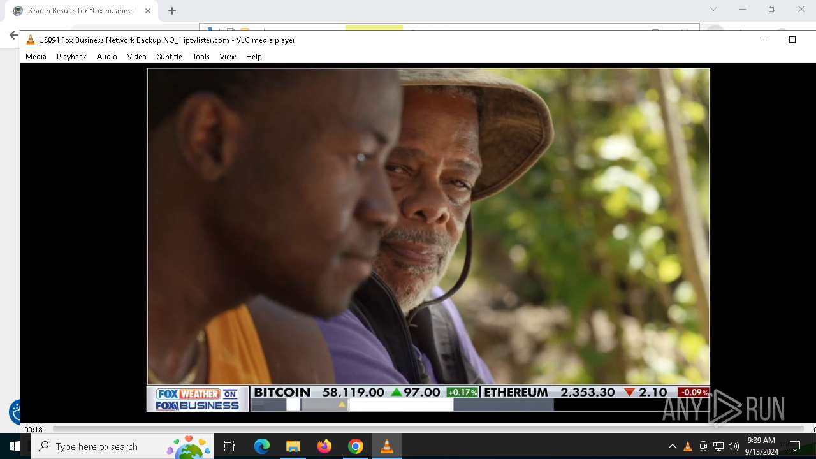This screenshot has height=459, width=816.
Task: Open the Video menu
Action: click(136, 57)
